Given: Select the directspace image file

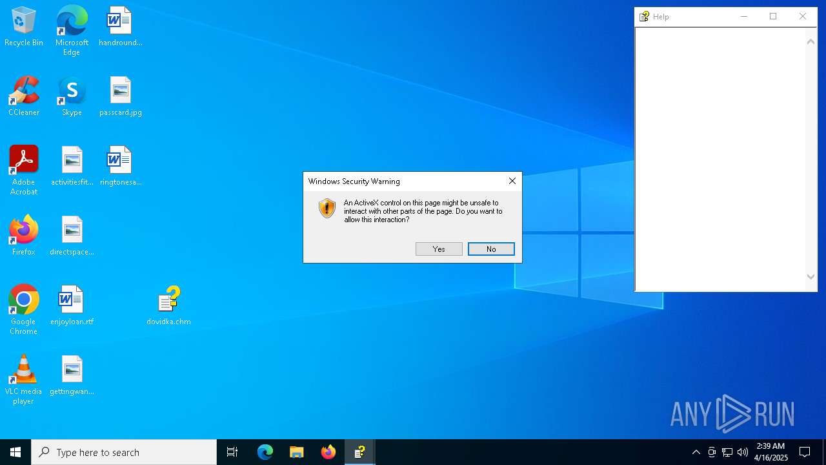Looking at the screenshot, I should click(72, 236).
